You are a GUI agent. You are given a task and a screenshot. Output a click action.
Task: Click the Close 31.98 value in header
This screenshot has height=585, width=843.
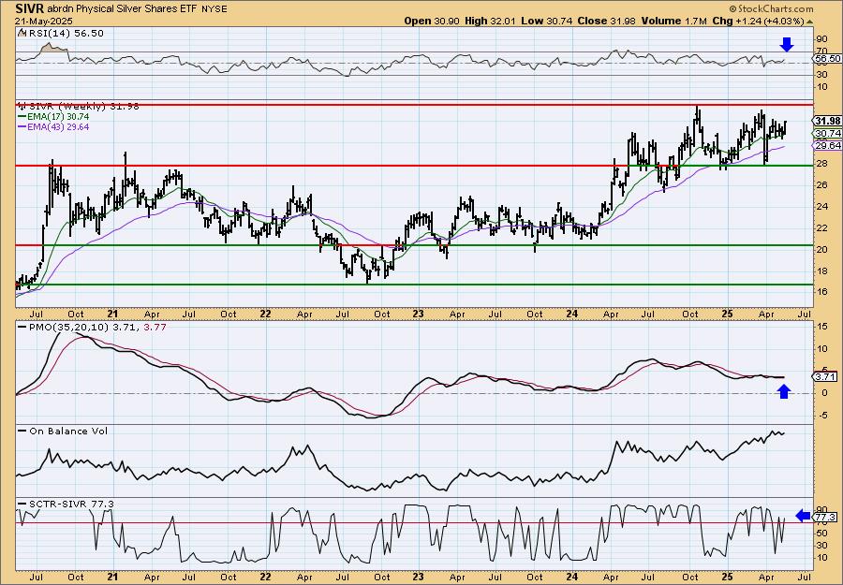[606, 21]
